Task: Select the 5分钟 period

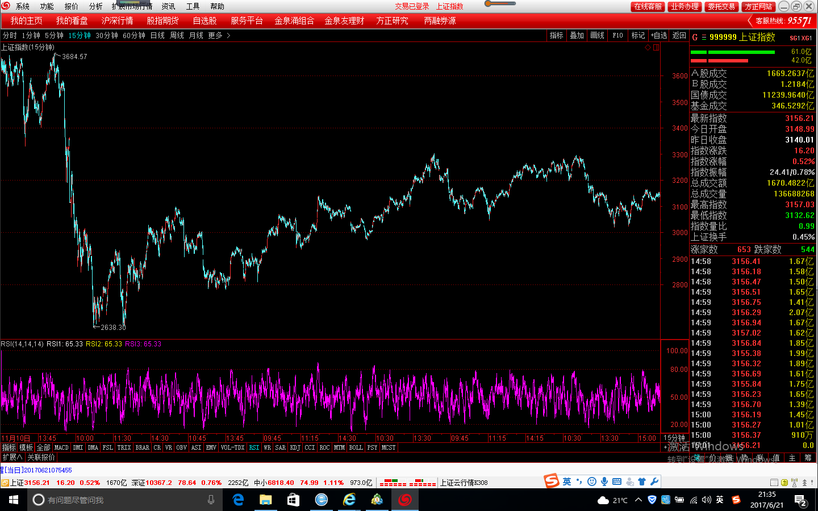Action: point(55,35)
